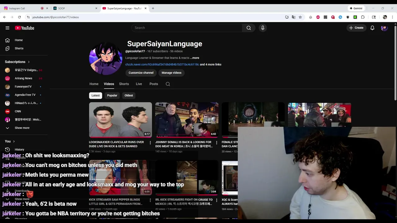Click the SuperSaiyanLanguage channel avatar
Viewport: 397px width, 223px height.
coord(105,59)
